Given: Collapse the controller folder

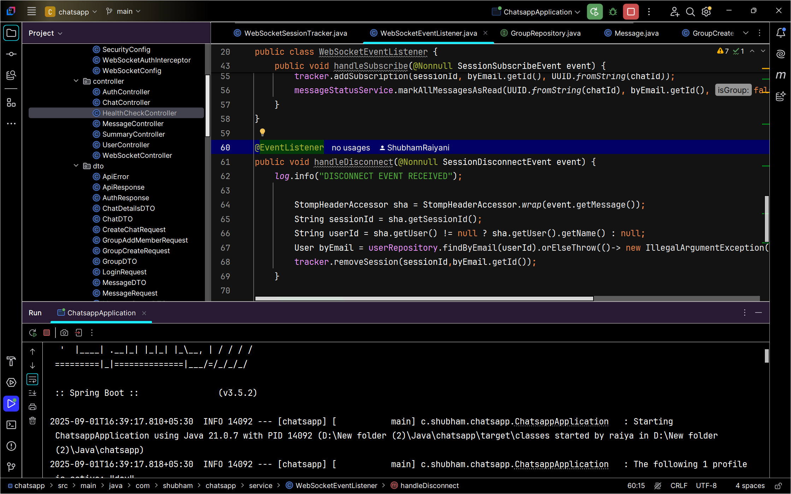Looking at the screenshot, I should coord(76,81).
